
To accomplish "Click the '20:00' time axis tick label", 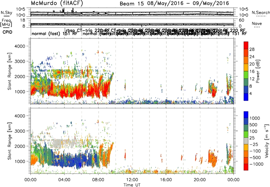I will pos(200,180).
